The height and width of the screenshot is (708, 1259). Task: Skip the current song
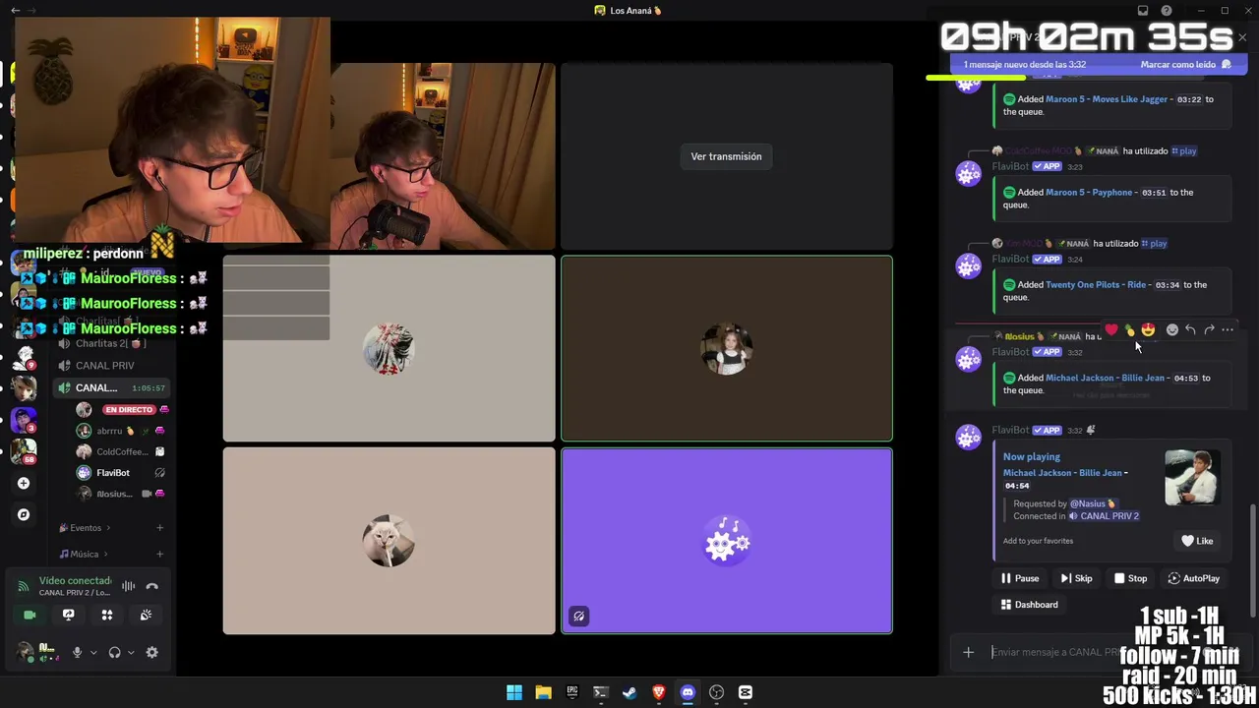(1077, 578)
